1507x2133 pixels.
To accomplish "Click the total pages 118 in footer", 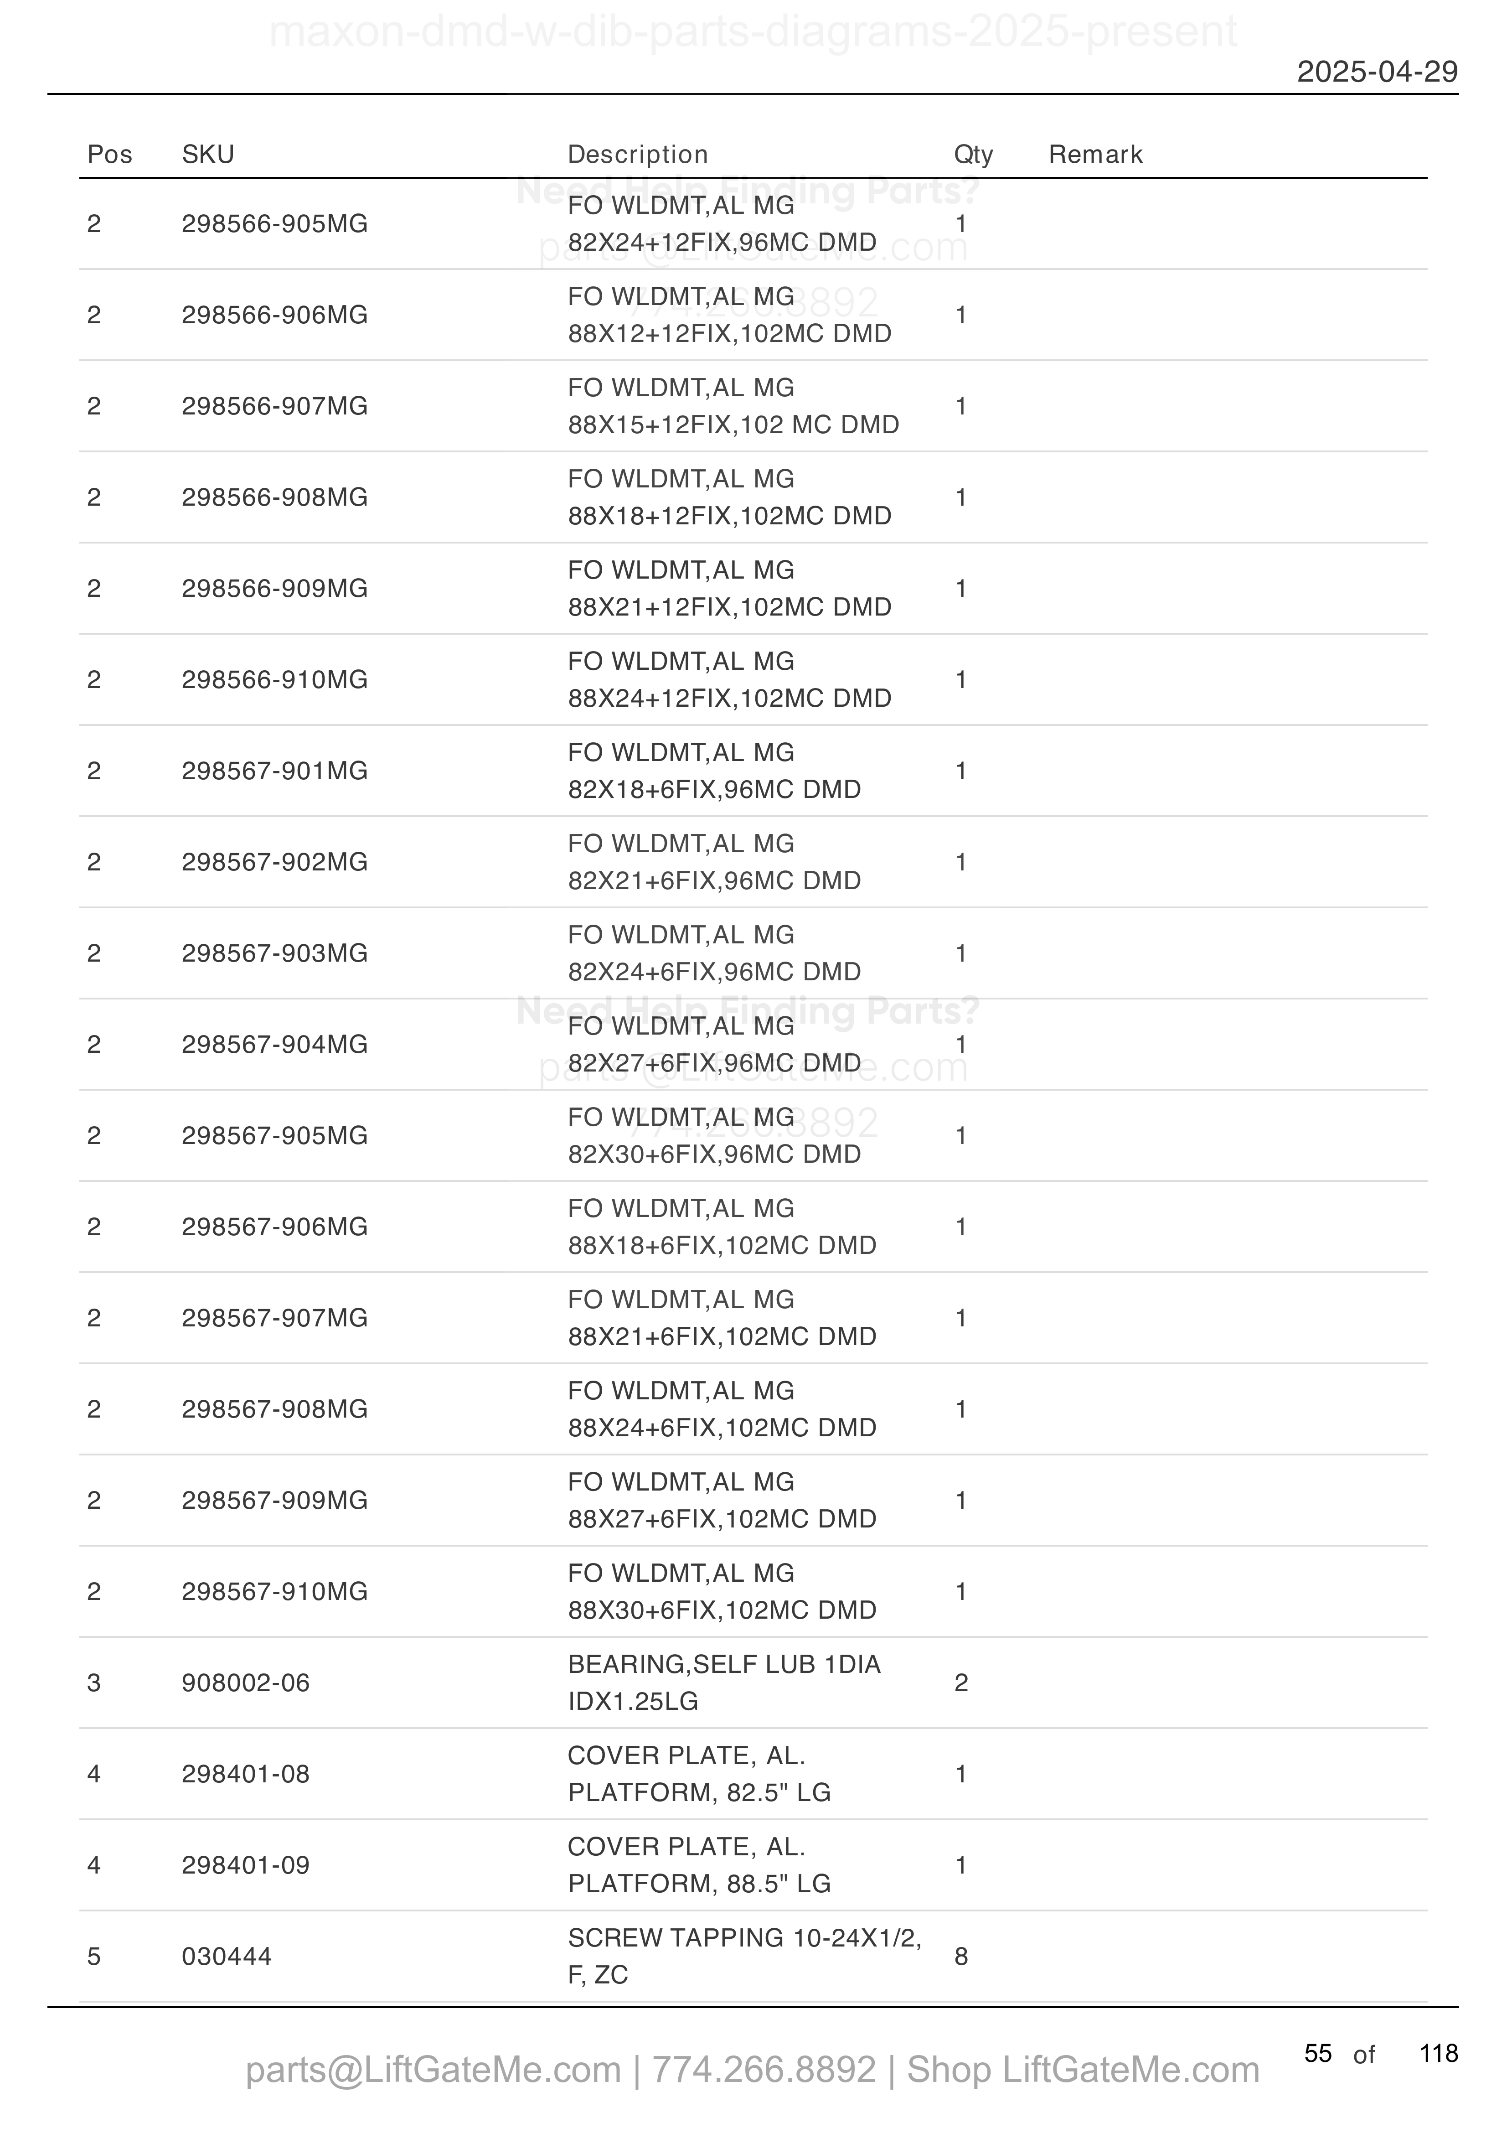I will (x=1438, y=2053).
